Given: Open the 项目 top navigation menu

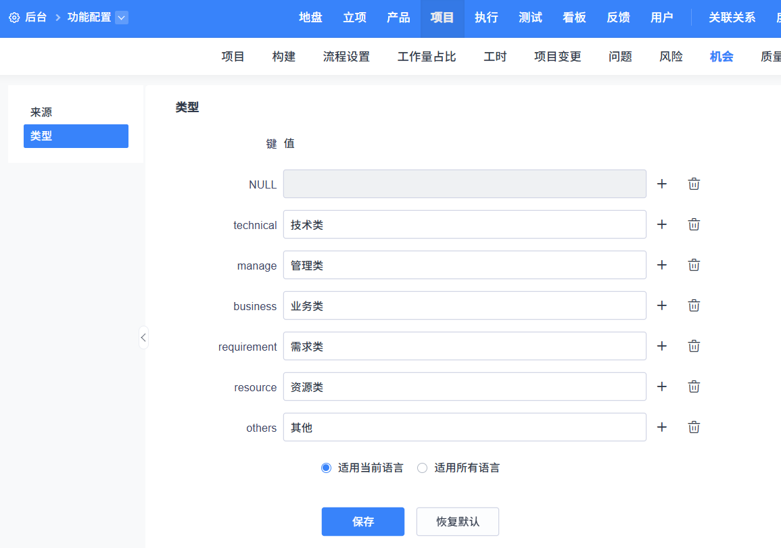Looking at the screenshot, I should [442, 18].
